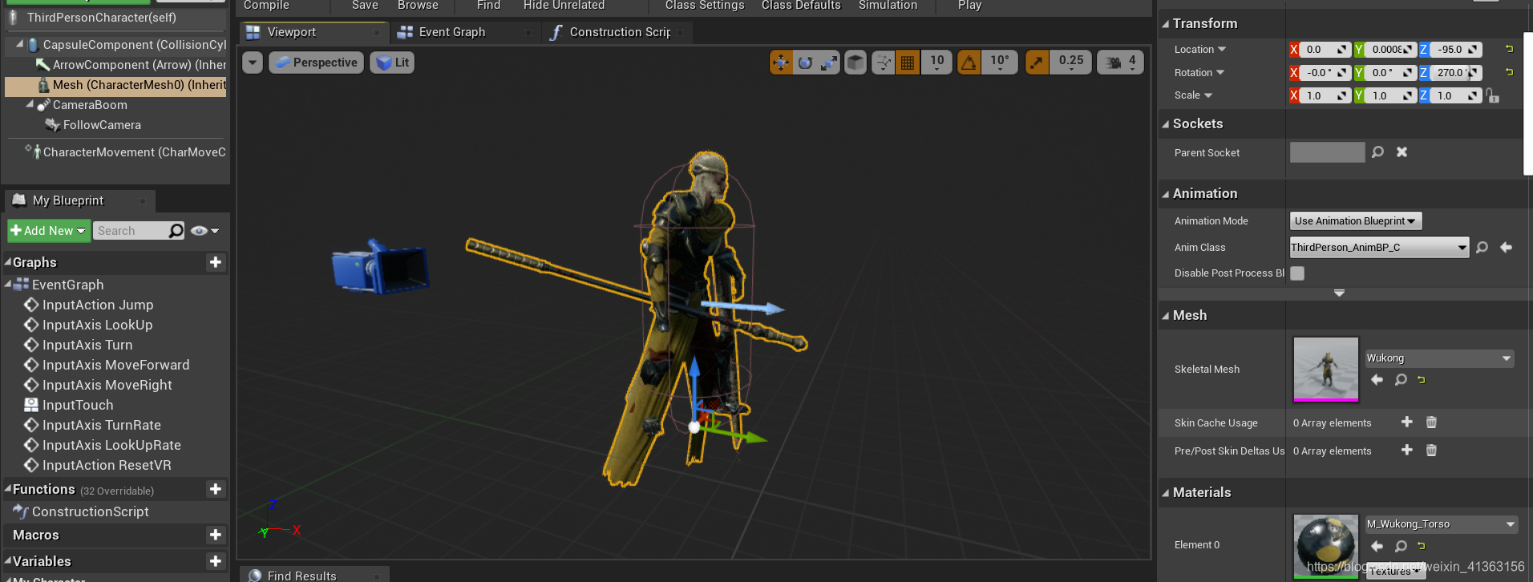Toggle grid snapping icon

coord(908,63)
